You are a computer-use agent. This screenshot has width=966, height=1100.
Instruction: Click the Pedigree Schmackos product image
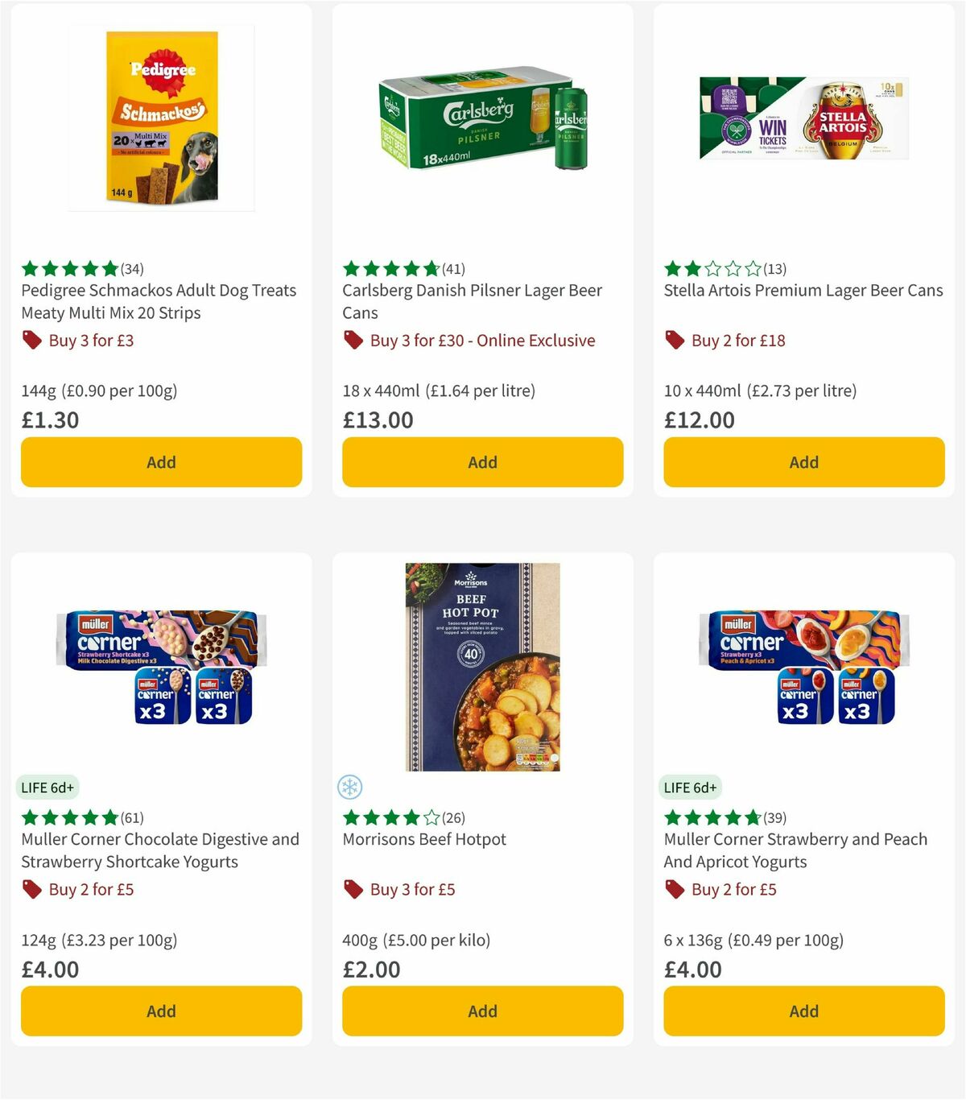click(x=161, y=117)
